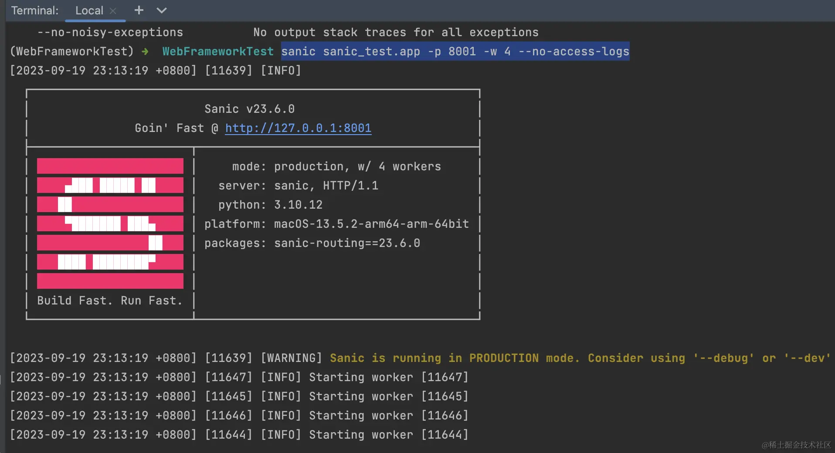
Task: Open the http://127.0.0.1:8001 link
Action: (298, 128)
